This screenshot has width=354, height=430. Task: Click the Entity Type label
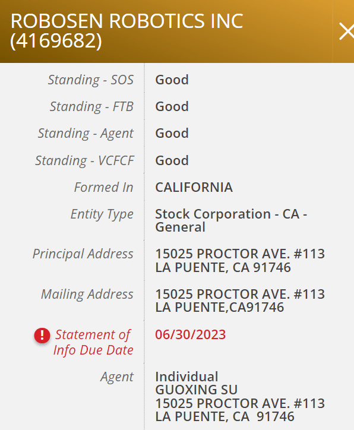click(x=102, y=214)
